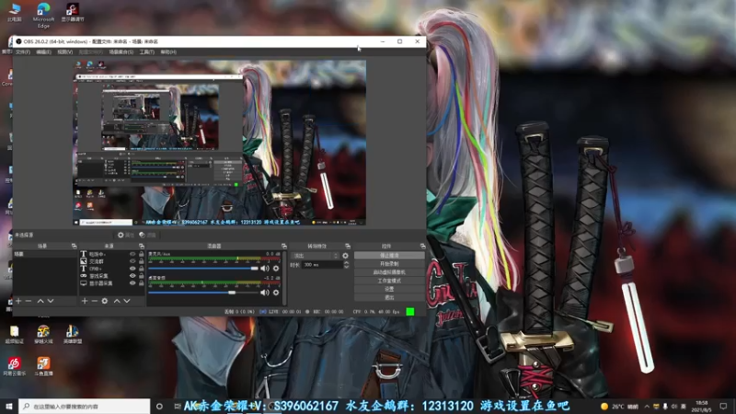Click the Windows taskbar search box

[x=85, y=406]
